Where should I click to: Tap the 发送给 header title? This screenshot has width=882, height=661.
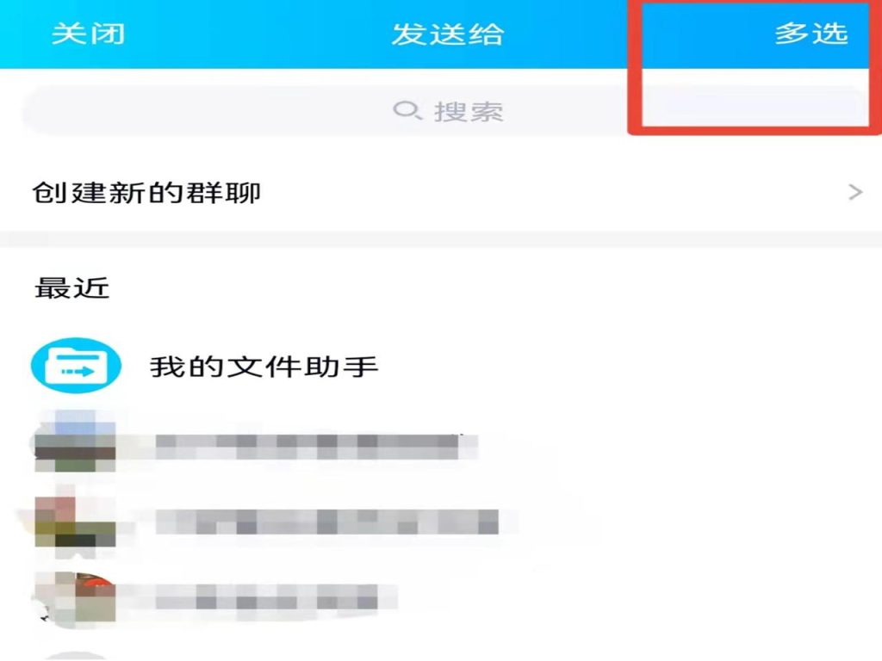[x=448, y=34]
